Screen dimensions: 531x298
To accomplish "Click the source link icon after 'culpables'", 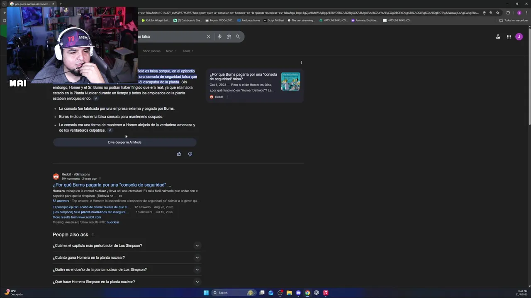I will click(110, 130).
